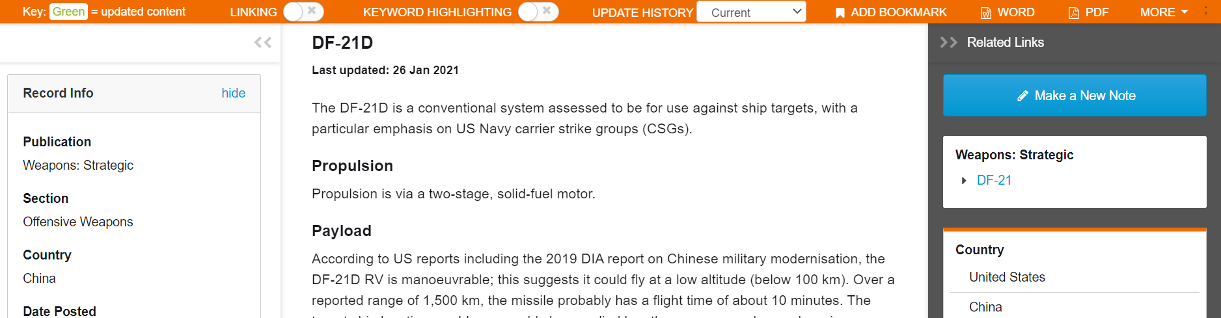Choose Word export in top bar

[1008, 12]
